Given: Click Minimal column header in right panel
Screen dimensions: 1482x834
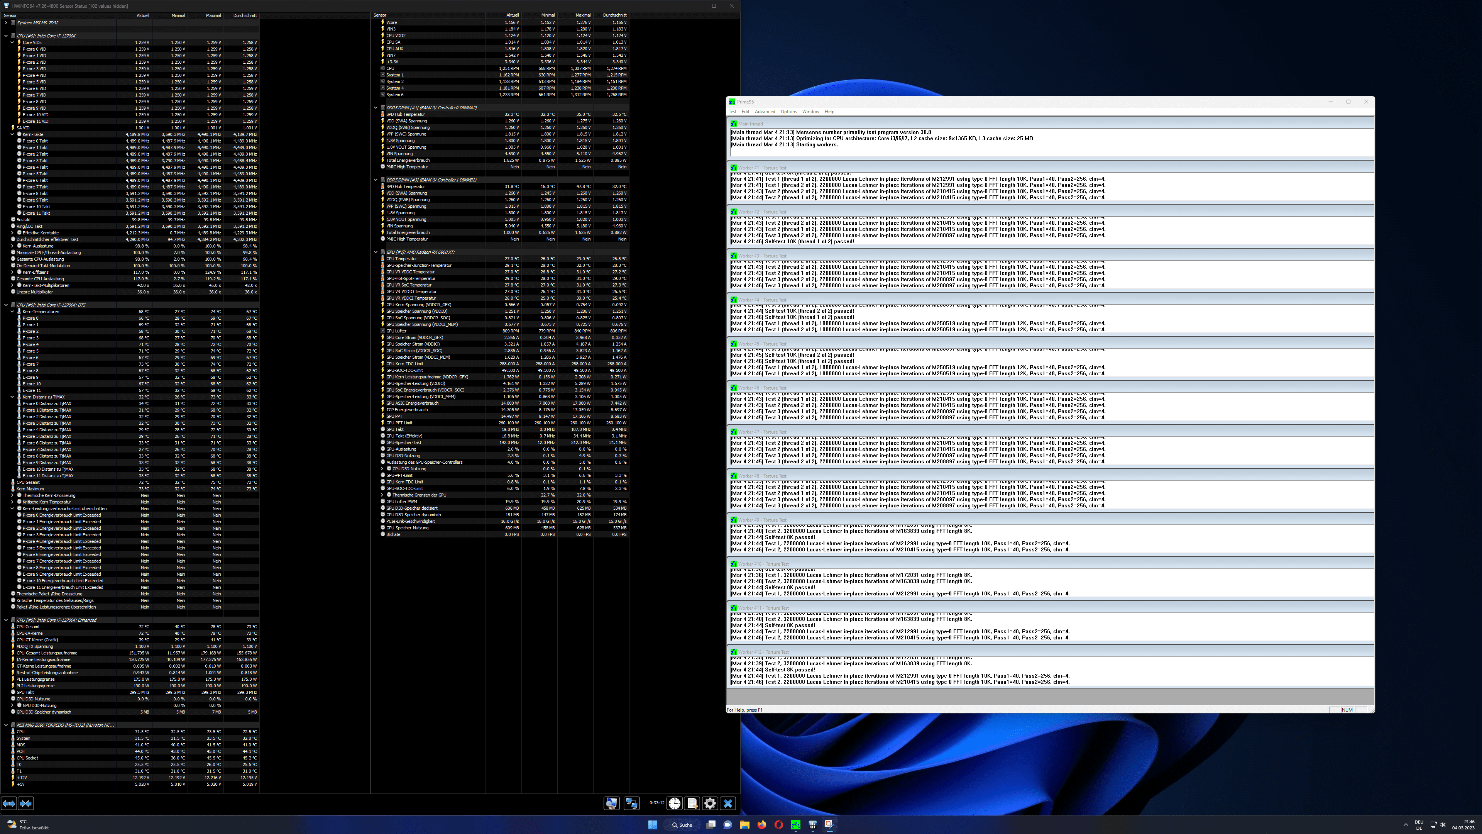Looking at the screenshot, I should (539, 15).
